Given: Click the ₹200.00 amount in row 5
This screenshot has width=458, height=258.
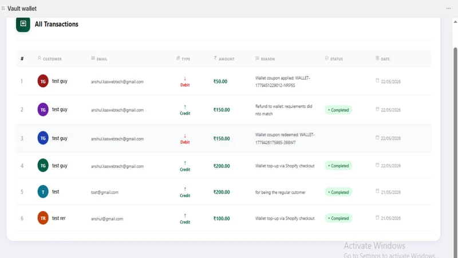Looking at the screenshot, I should pos(222,192).
